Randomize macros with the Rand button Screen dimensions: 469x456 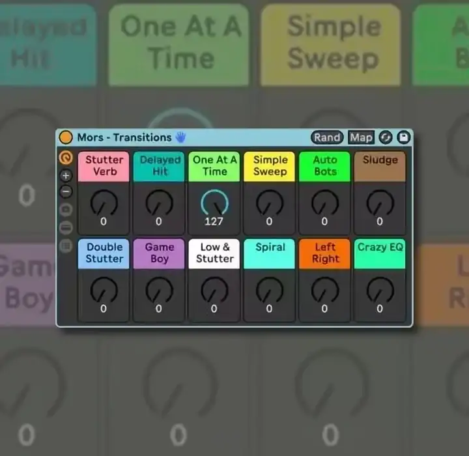[327, 137]
